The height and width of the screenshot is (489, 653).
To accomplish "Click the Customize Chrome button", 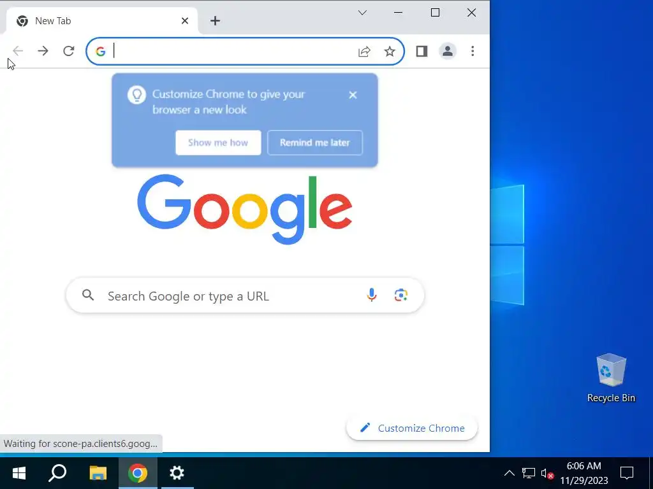I will click(412, 428).
